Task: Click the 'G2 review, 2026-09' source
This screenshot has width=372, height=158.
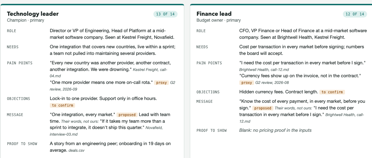Action: (112, 86)
